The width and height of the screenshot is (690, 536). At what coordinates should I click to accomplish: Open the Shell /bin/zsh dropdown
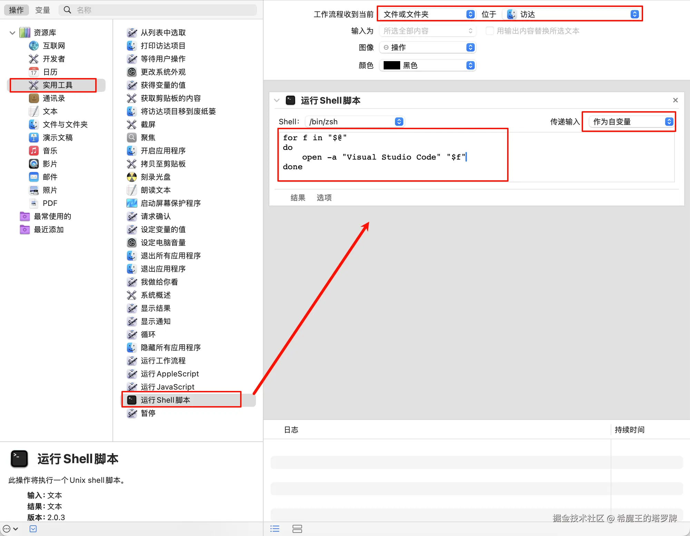point(354,122)
